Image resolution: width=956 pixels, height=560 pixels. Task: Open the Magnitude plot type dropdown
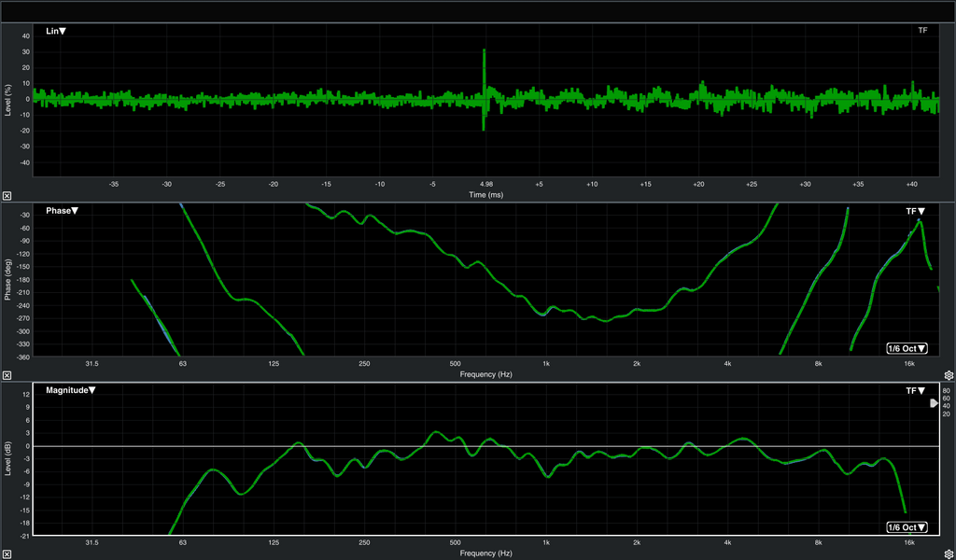71,390
